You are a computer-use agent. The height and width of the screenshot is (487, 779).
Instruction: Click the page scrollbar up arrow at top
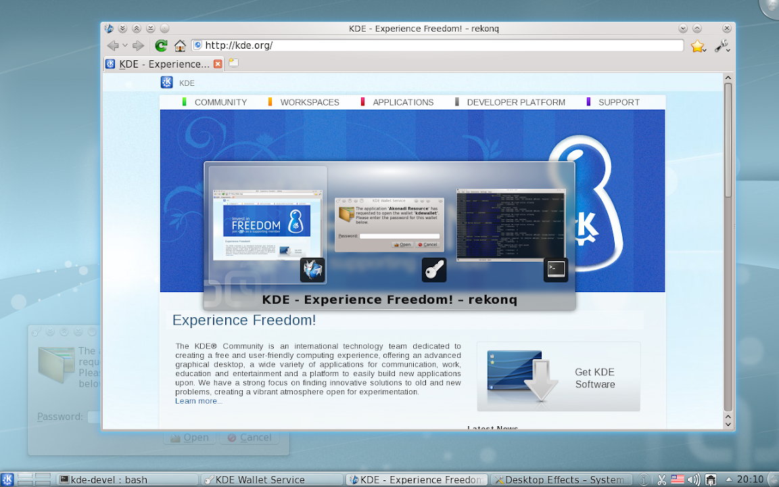tap(728, 78)
